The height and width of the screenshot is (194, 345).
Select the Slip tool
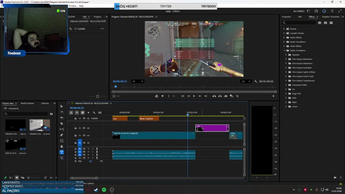click(61, 129)
